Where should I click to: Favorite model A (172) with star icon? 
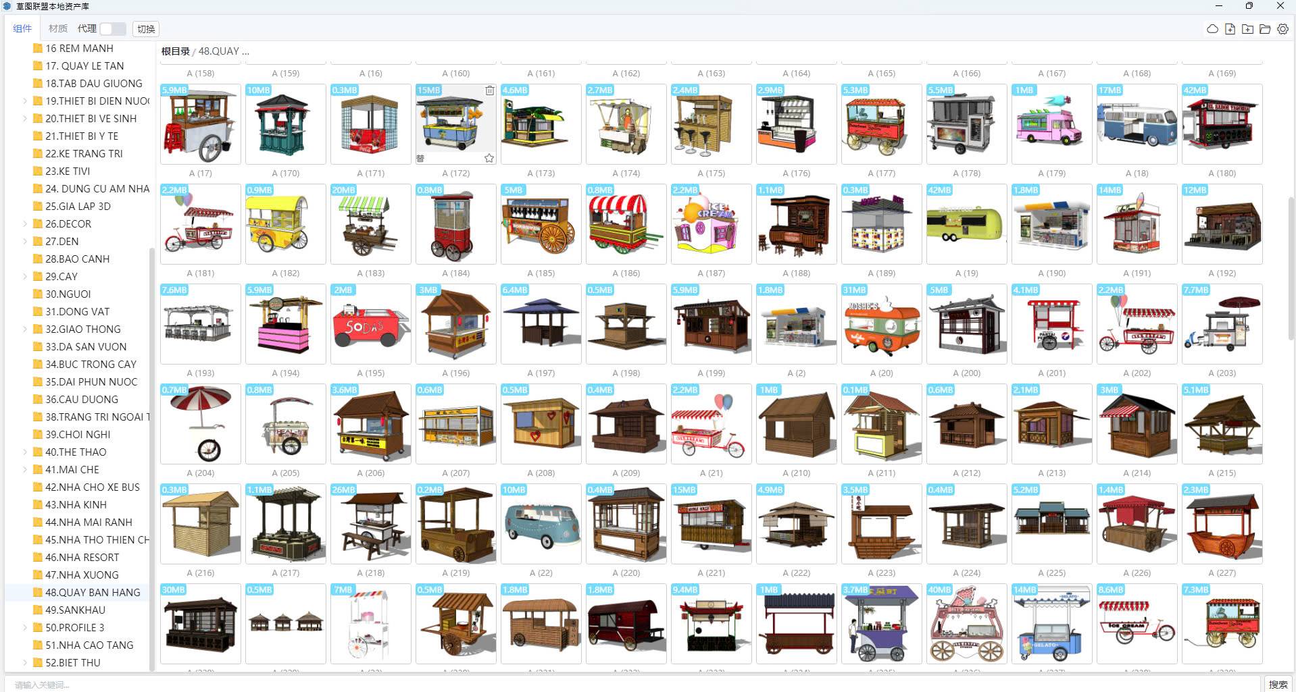pyautogui.click(x=489, y=158)
